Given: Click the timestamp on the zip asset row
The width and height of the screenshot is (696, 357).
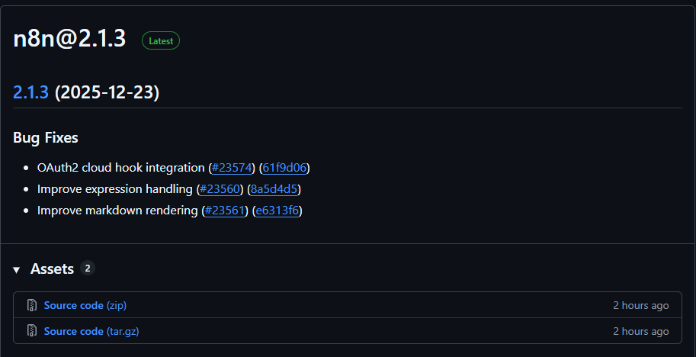Looking at the screenshot, I should [x=640, y=305].
